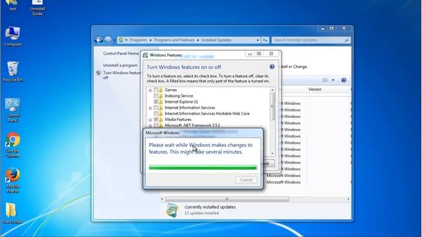This screenshot has height=237, width=422.
Task: Click the Programs breadcrumb
Action: [x=138, y=40]
